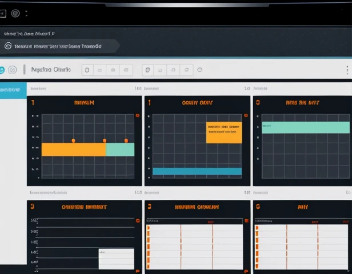The image size is (352, 274).
Task: Click the white popup box in the bottom-left panel
Action: click(x=116, y=259)
